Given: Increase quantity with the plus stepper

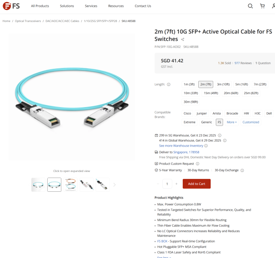Looking at the screenshot, I should 176,184.
